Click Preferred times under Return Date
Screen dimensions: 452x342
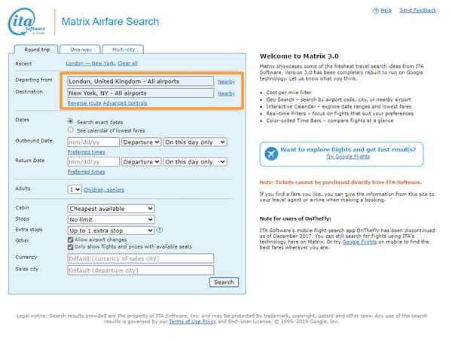(x=86, y=172)
